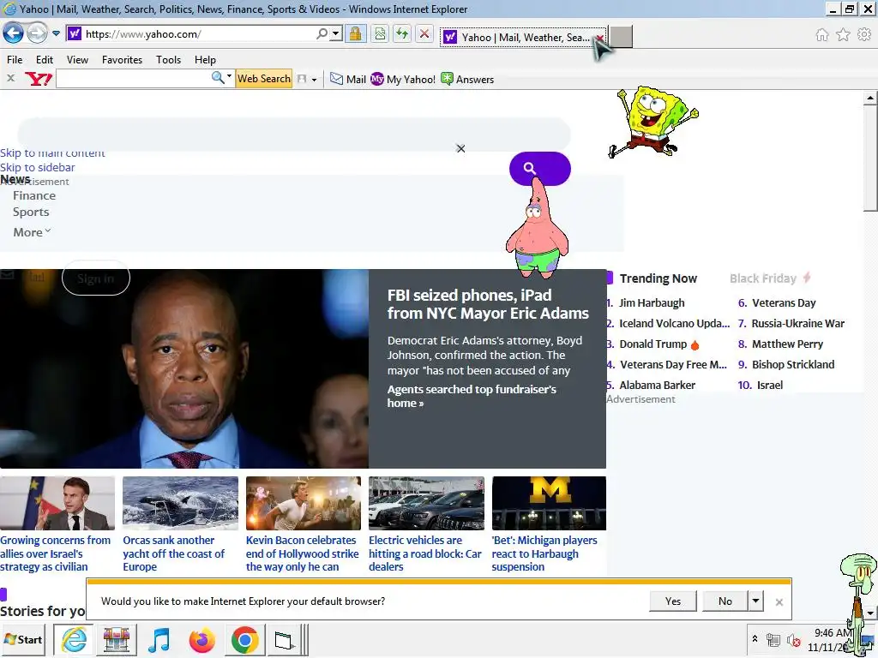Open the Help menu

coord(205,59)
